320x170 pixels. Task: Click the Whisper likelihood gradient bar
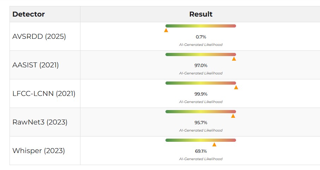200,140
